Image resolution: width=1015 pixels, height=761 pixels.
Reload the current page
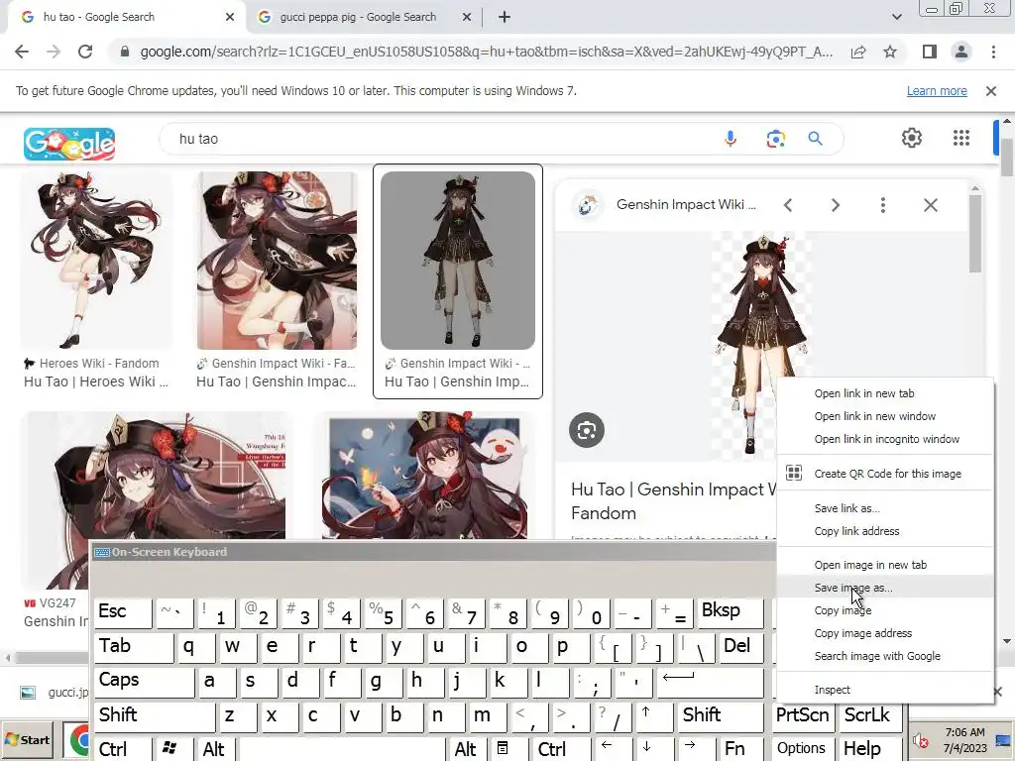point(85,52)
